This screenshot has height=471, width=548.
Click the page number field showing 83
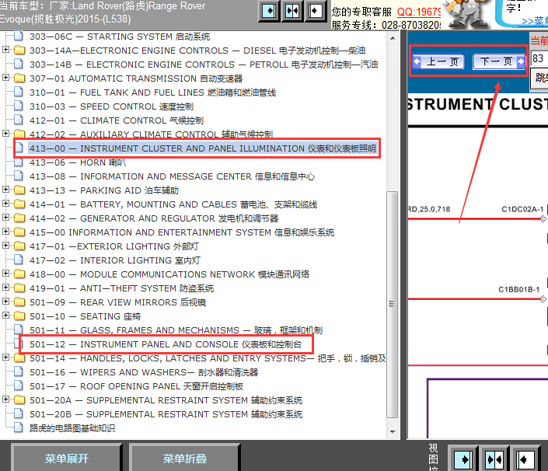[x=539, y=58]
